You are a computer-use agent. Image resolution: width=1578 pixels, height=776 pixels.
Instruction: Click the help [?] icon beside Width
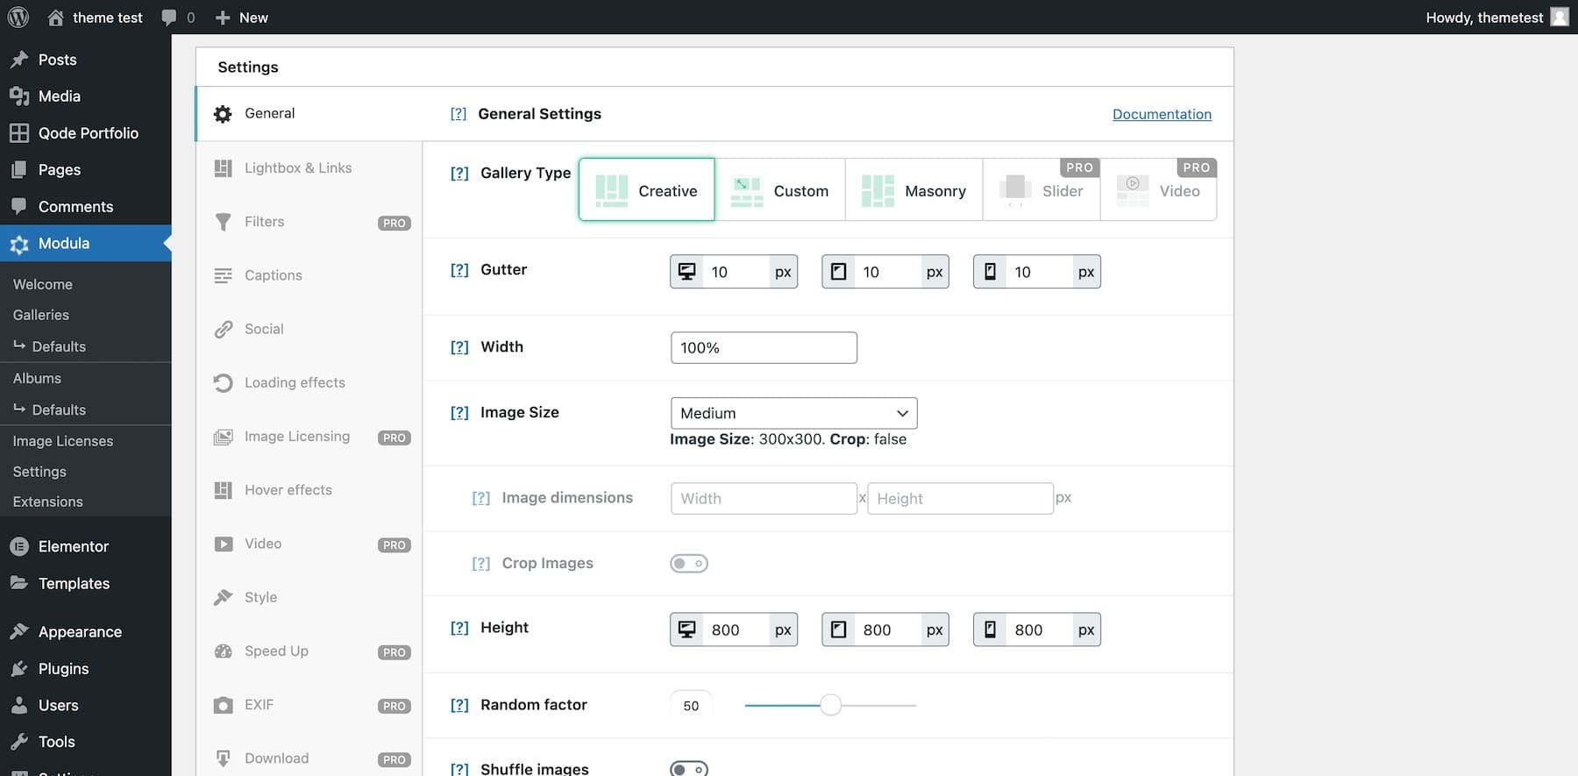[459, 347]
